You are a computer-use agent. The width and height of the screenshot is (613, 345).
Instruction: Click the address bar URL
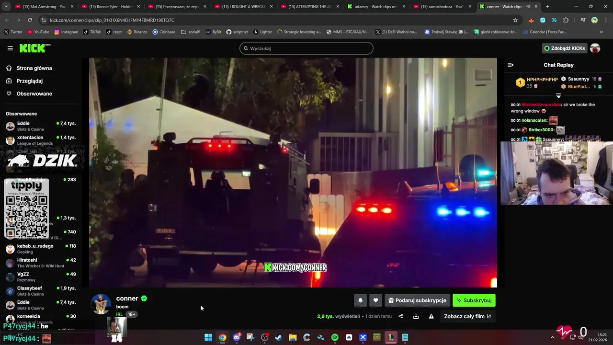tap(112, 20)
